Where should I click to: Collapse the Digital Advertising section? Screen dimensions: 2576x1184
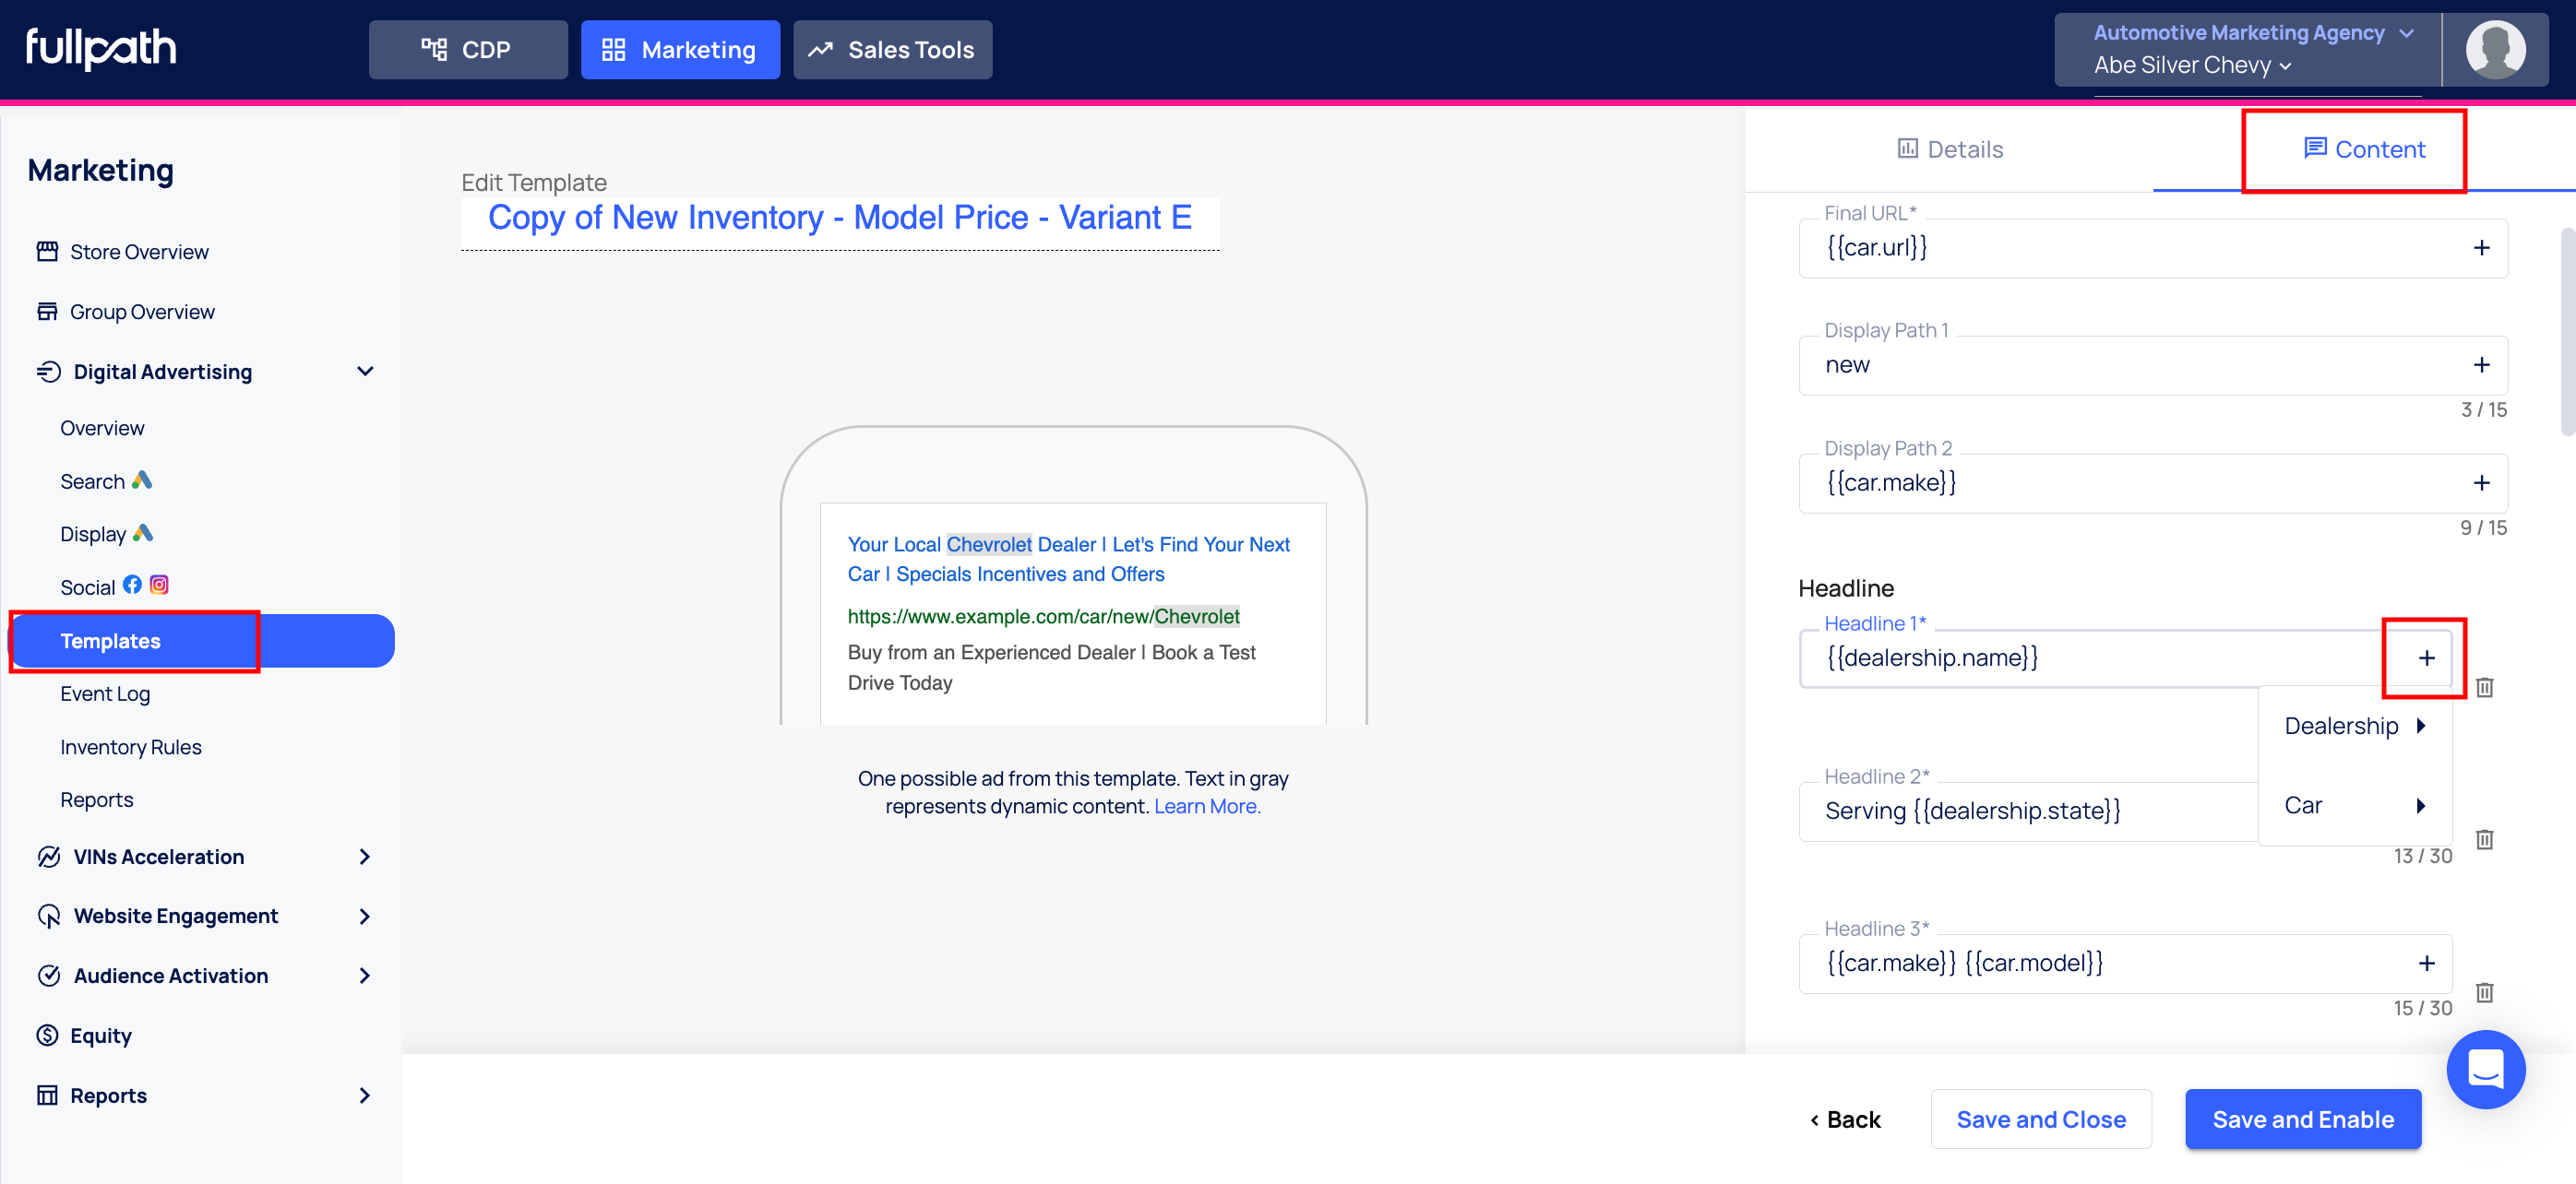click(365, 372)
